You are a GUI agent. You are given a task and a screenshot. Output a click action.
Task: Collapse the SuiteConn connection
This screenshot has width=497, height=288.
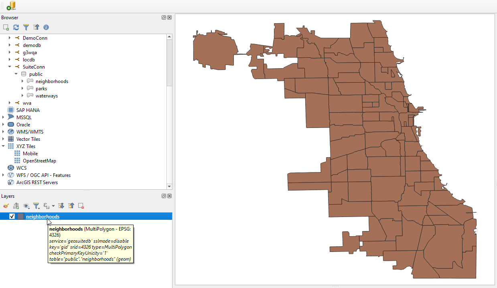point(10,67)
